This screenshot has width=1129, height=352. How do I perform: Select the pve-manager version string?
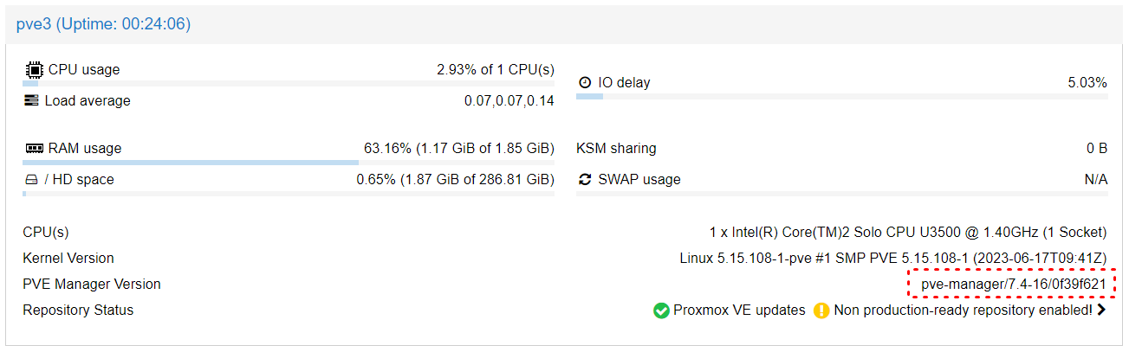(1013, 284)
